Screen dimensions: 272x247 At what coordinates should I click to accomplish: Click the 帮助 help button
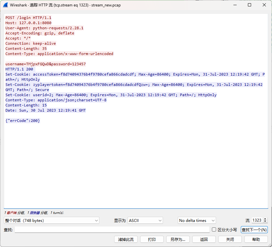click(x=256, y=239)
